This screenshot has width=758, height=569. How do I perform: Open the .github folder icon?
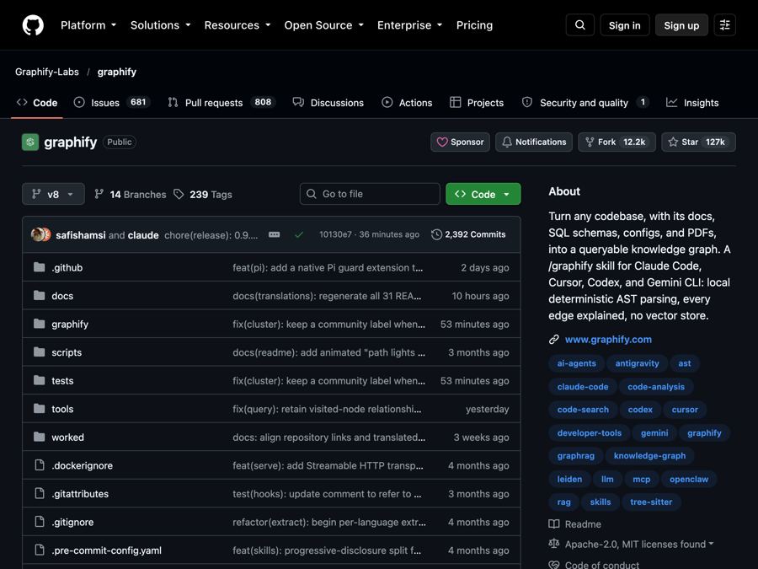[39, 267]
